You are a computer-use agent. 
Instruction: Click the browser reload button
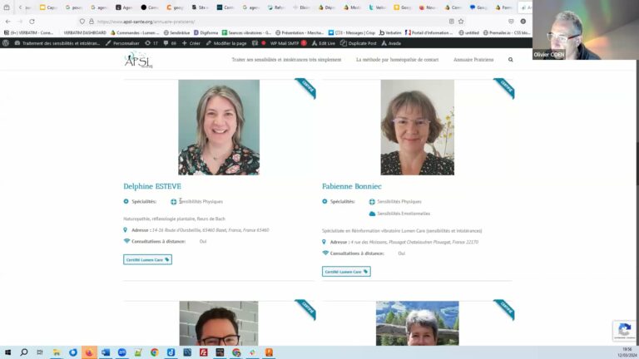click(x=32, y=22)
